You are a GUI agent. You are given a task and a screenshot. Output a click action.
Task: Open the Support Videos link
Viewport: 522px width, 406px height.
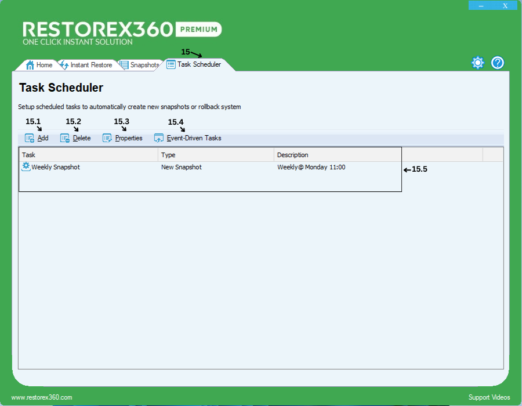[x=489, y=397]
